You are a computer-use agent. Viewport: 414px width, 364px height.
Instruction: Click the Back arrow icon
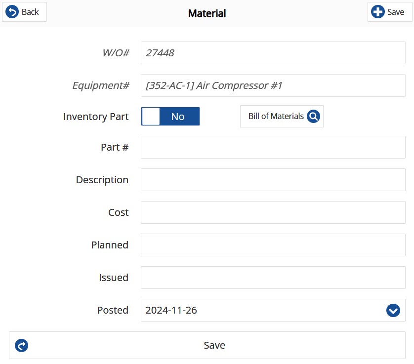[12, 12]
